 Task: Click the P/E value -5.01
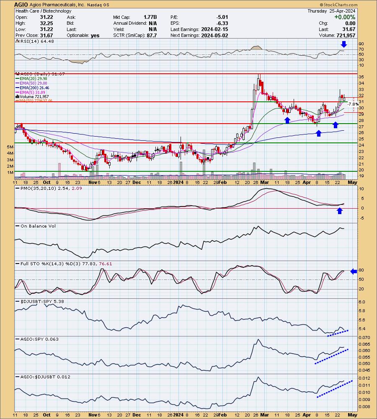[x=222, y=17]
